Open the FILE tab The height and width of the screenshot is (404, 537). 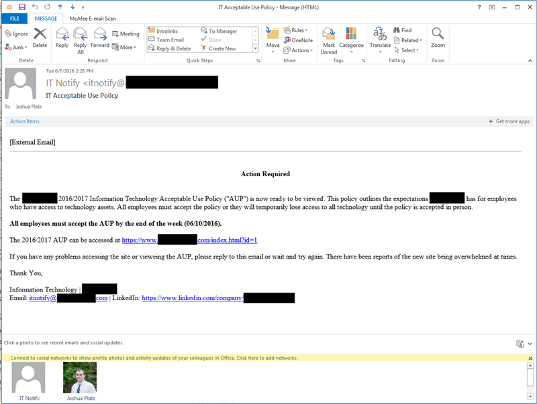click(13, 19)
